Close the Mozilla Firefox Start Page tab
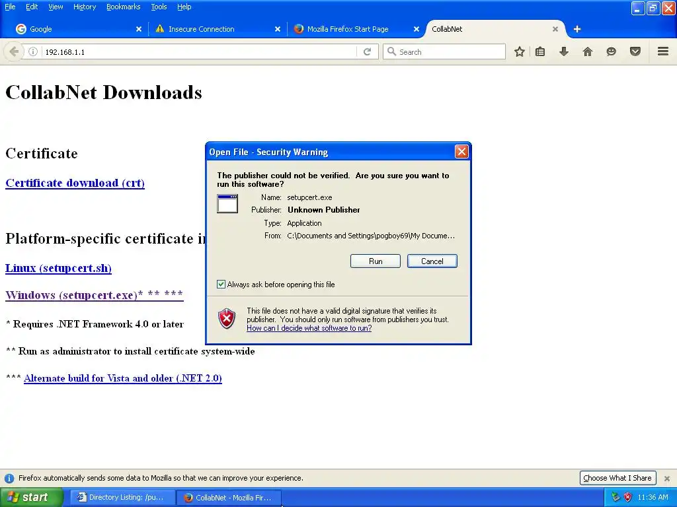Viewport: 677px width, 507px height. click(417, 29)
